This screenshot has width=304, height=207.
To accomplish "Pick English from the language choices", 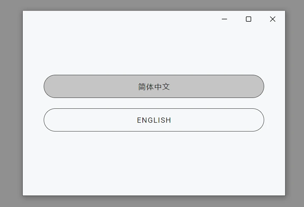I will pos(154,120).
